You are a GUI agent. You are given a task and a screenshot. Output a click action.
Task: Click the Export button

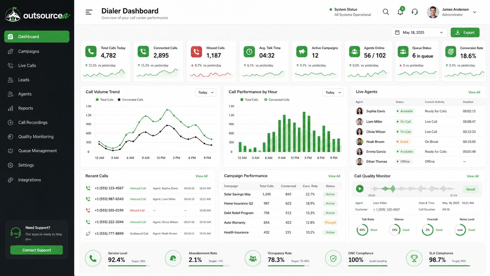[x=465, y=33]
